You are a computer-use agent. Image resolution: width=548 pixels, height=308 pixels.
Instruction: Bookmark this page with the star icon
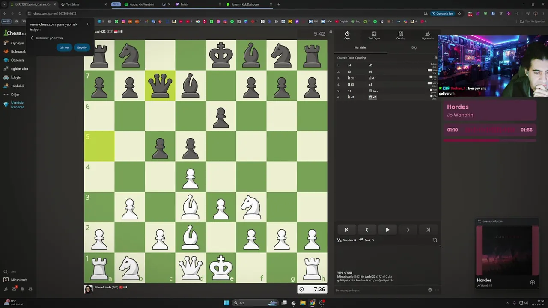click(x=459, y=13)
